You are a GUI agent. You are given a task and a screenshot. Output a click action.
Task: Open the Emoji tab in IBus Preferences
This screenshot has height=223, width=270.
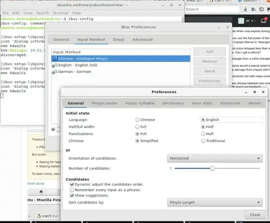tap(118, 39)
